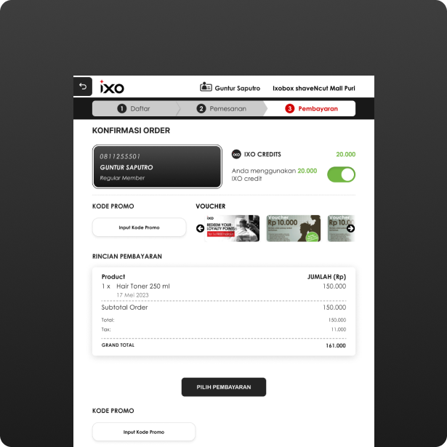
Task: Go to step 1 Daftar
Action: (134, 108)
